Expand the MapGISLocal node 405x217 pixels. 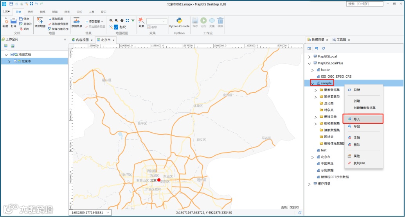tap(309, 57)
